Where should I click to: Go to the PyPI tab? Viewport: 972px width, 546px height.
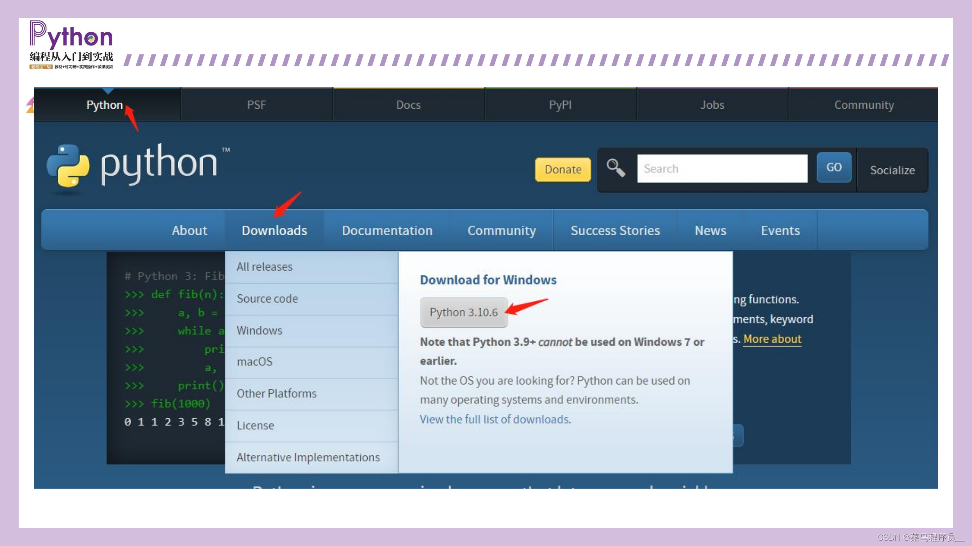pos(560,105)
